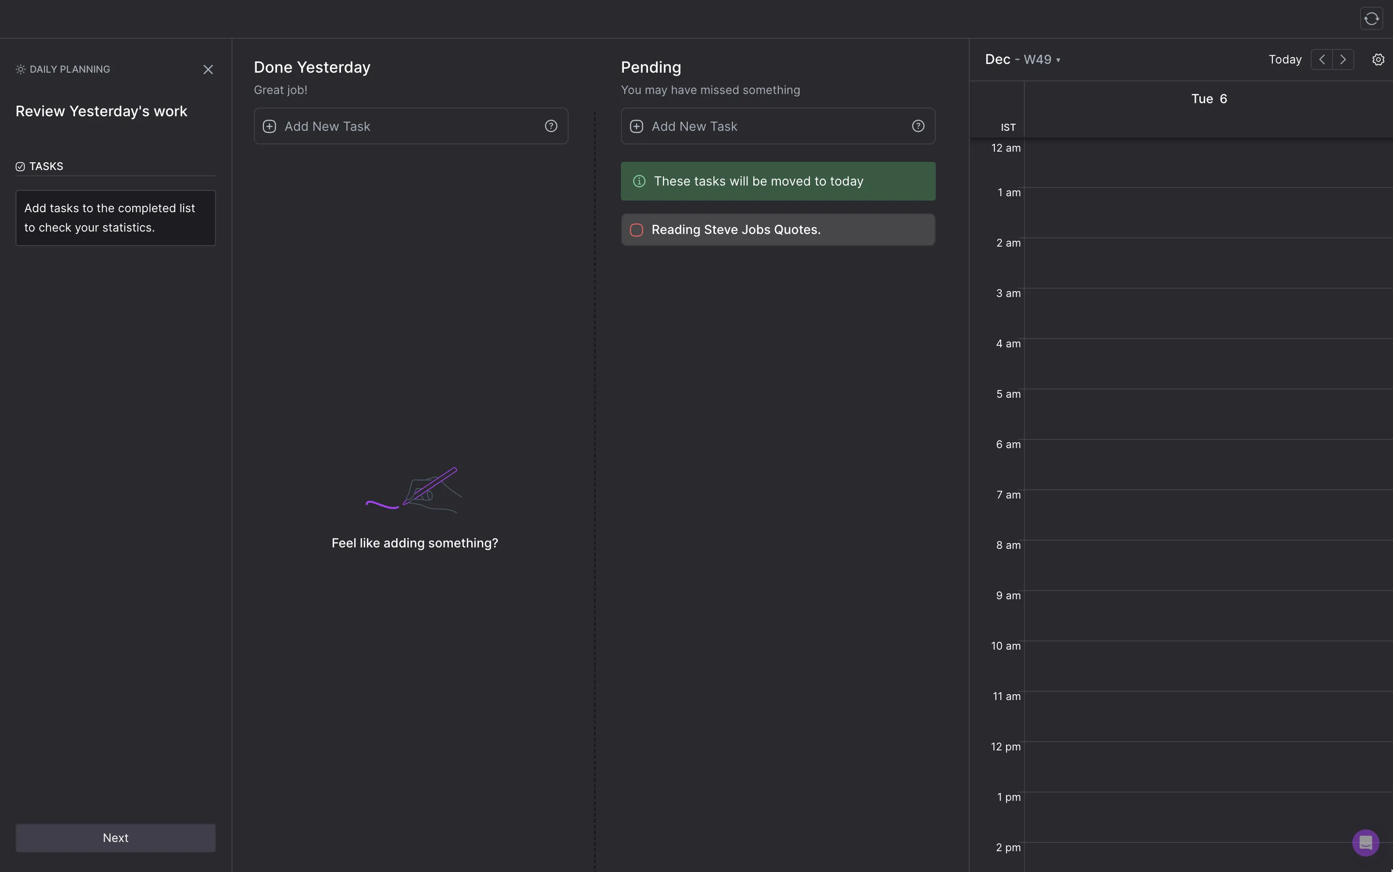Open the chat support bubble

coord(1365,842)
